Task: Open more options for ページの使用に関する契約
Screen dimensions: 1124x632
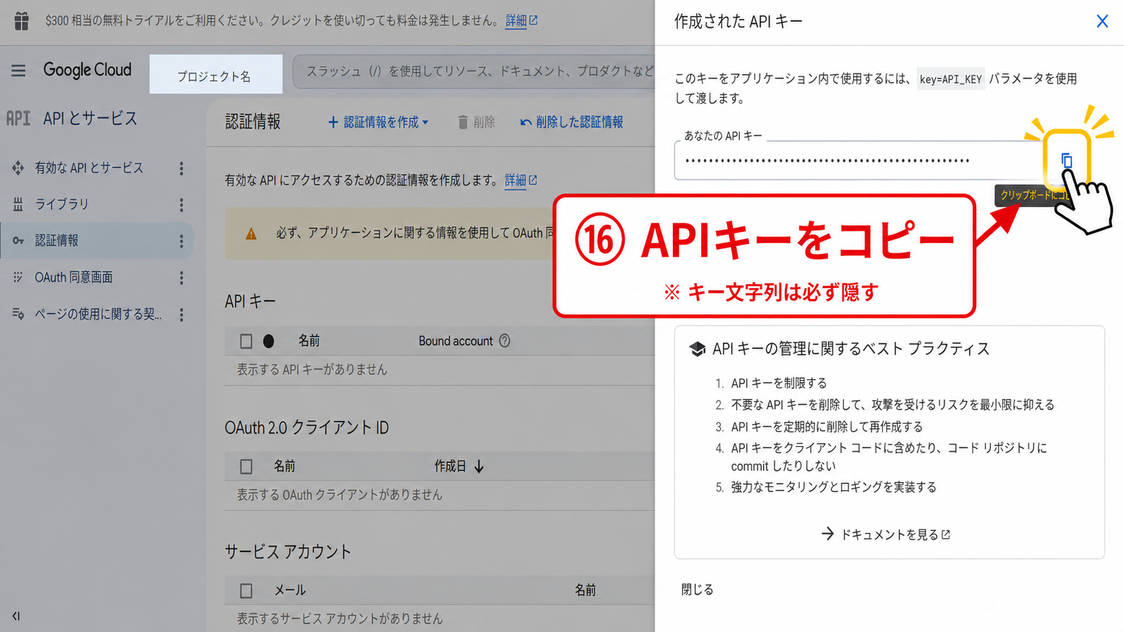Action: pos(181,314)
